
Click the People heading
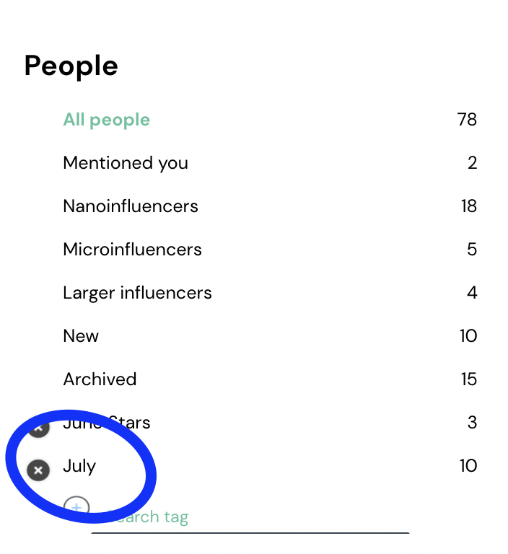[x=71, y=66]
